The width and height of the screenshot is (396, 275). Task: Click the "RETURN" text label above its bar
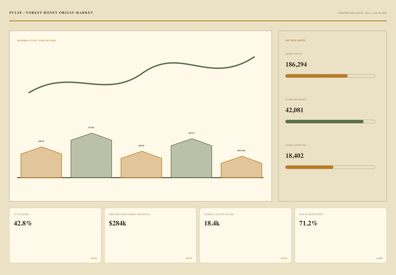pos(241,151)
